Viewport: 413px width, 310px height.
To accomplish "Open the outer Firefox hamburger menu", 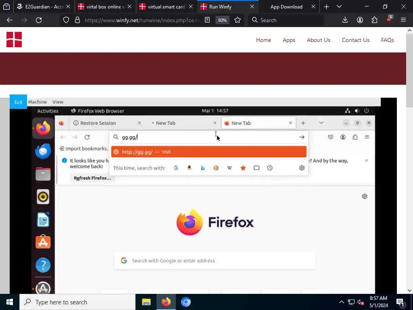I will click(x=403, y=20).
